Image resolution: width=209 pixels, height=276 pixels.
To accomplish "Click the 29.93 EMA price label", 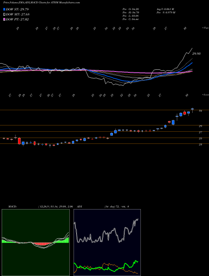I will click(196, 54).
